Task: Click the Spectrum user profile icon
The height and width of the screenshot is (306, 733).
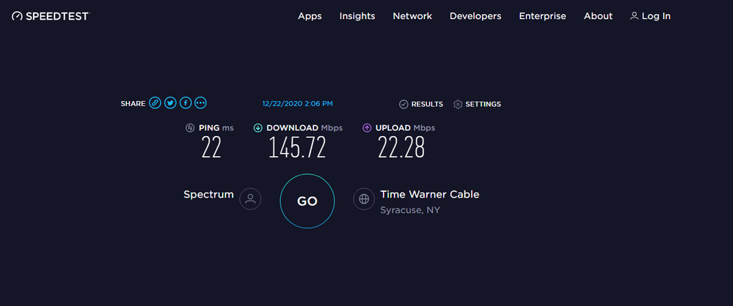Action: tap(250, 198)
